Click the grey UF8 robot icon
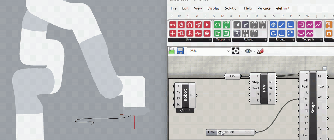Image resolution: width=334 pixels, height=140 pixels. pyautogui.click(x=246, y=33)
